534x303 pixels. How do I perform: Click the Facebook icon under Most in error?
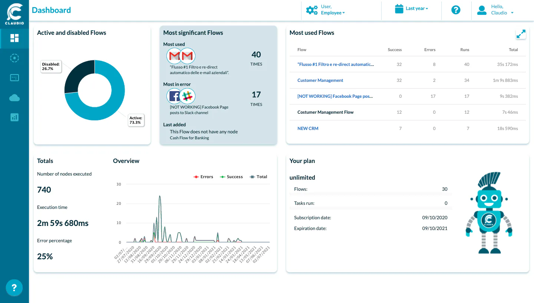pos(174,96)
